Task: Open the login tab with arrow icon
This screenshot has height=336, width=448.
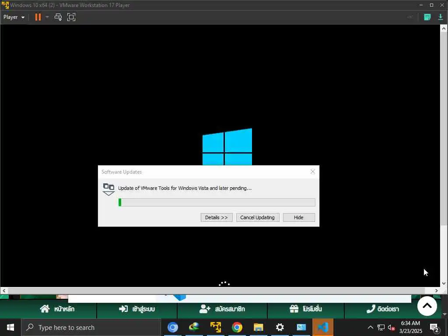Action: pos(137,309)
